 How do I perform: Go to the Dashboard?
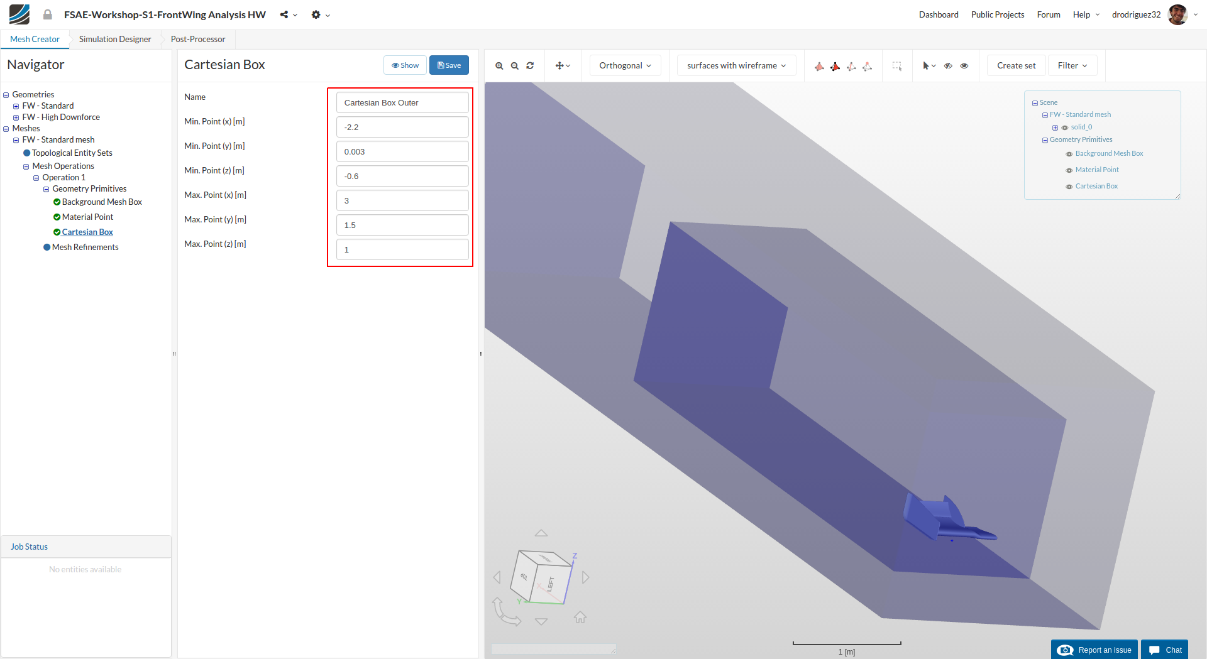pyautogui.click(x=939, y=14)
